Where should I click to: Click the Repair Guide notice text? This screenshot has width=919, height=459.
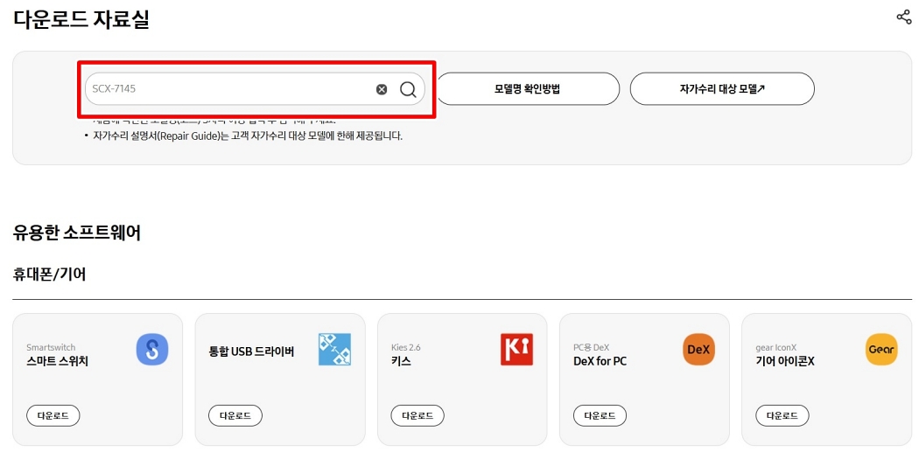click(248, 136)
